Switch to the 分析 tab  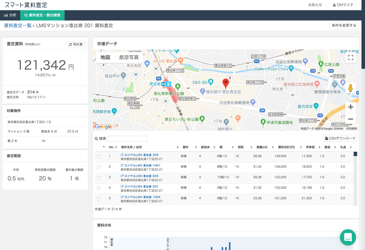coord(10,15)
